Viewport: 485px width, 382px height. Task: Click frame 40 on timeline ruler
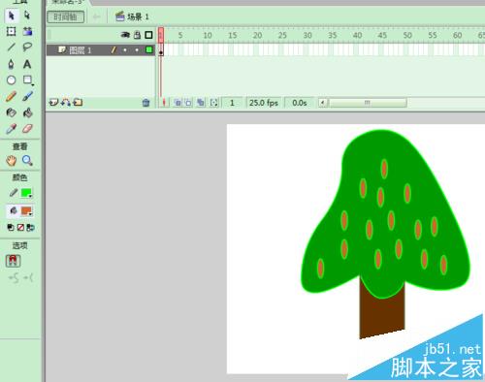click(357, 35)
